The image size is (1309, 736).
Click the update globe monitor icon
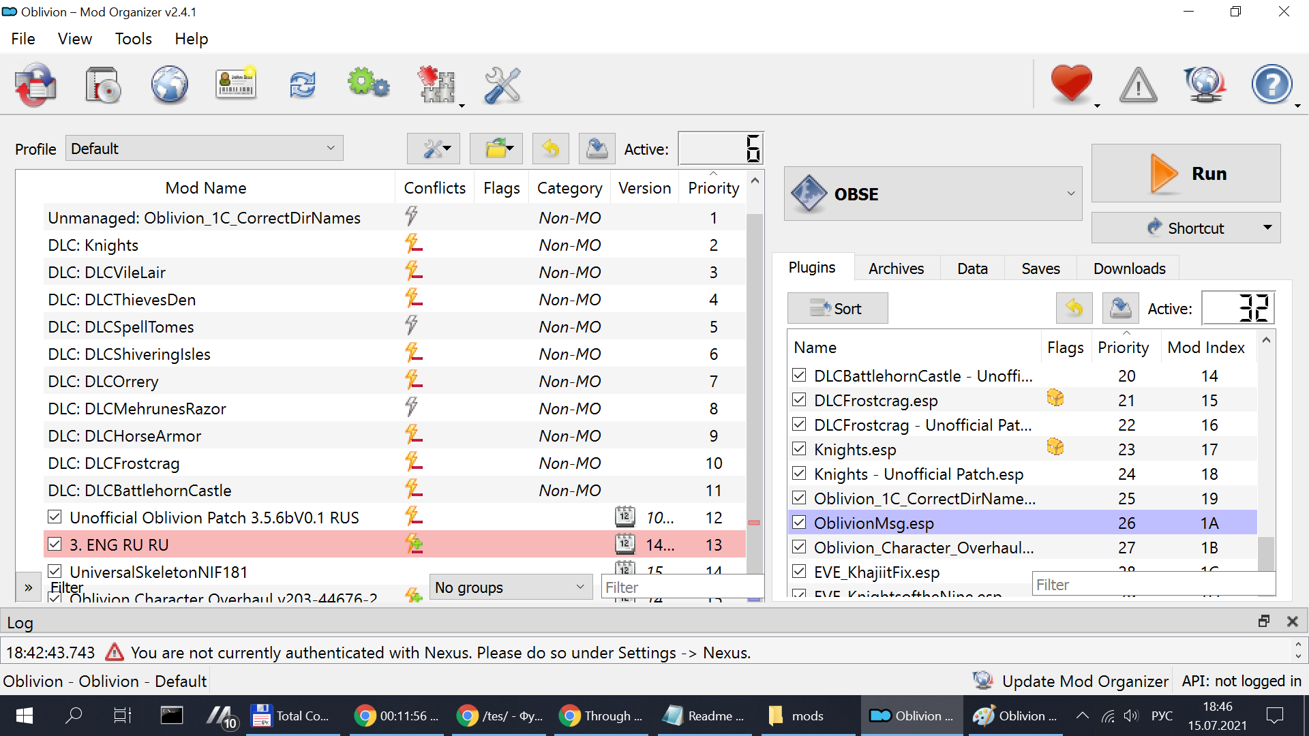(x=1205, y=85)
